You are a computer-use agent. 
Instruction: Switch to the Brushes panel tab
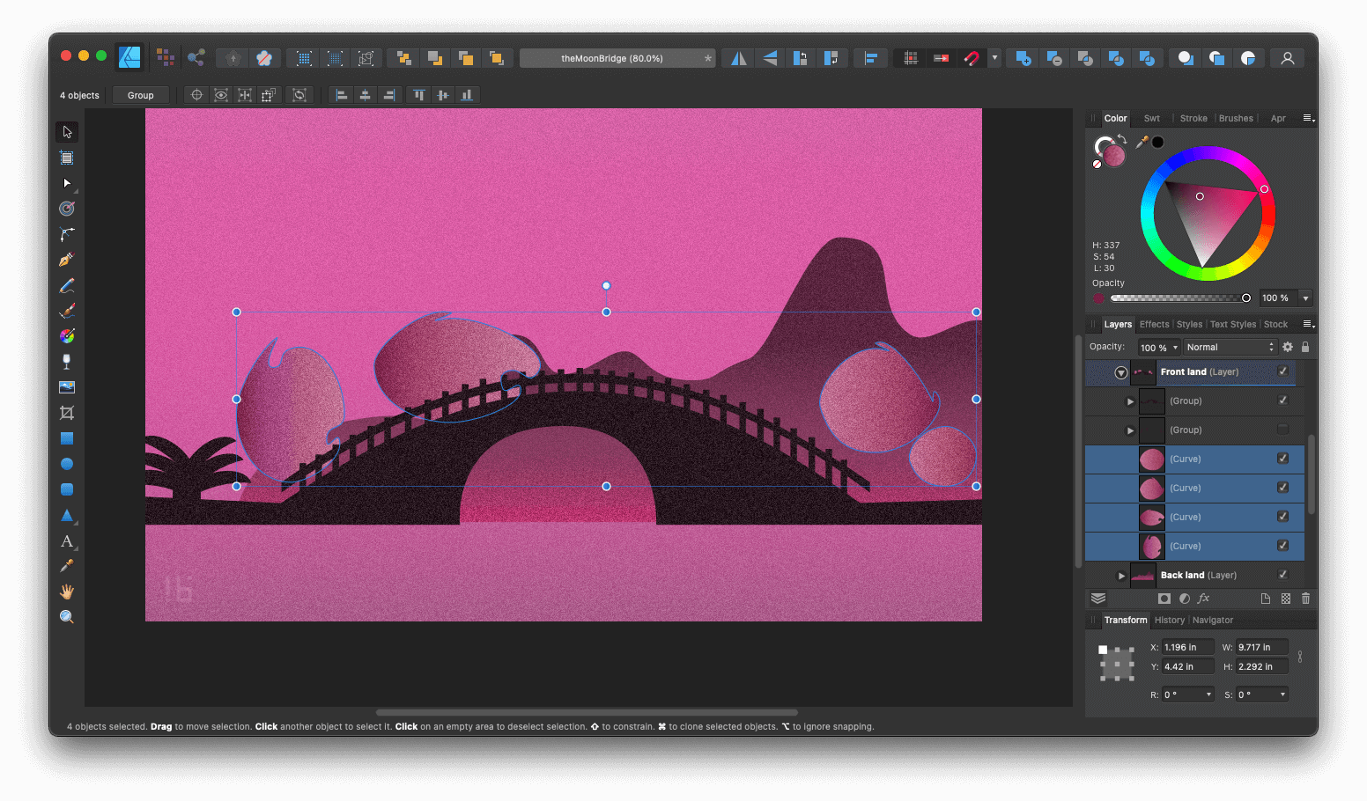point(1236,118)
